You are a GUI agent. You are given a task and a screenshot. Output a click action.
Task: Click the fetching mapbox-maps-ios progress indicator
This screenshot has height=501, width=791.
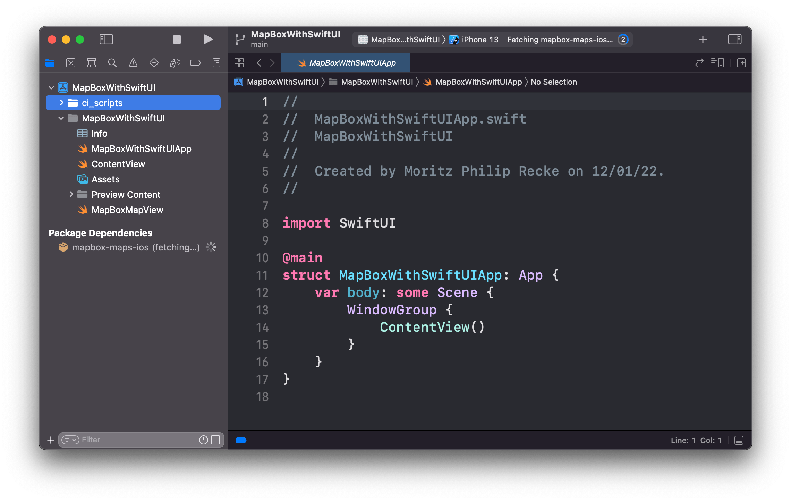(x=560, y=39)
